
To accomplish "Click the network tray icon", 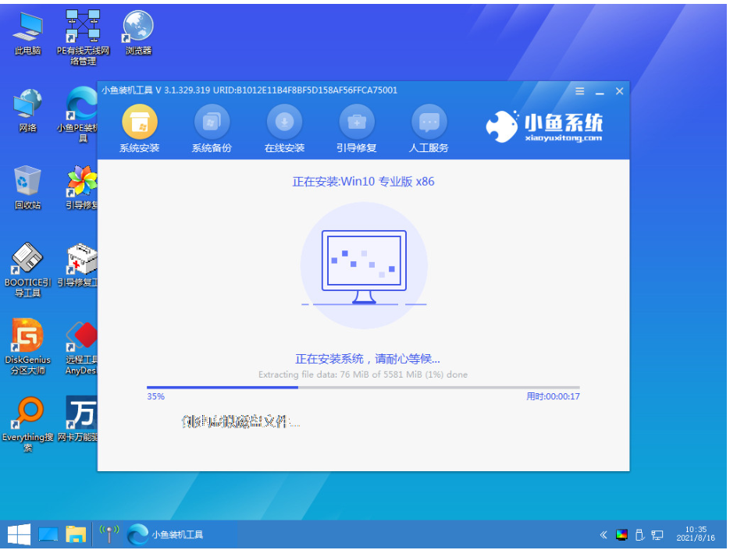I will [x=657, y=535].
